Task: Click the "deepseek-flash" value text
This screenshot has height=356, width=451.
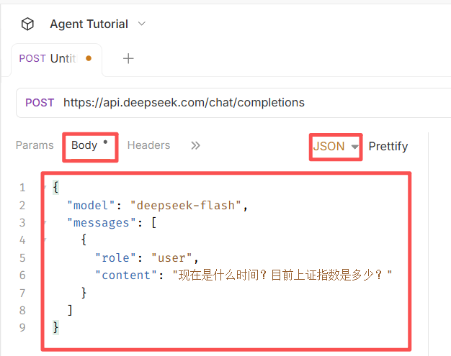Action: pyautogui.click(x=186, y=206)
